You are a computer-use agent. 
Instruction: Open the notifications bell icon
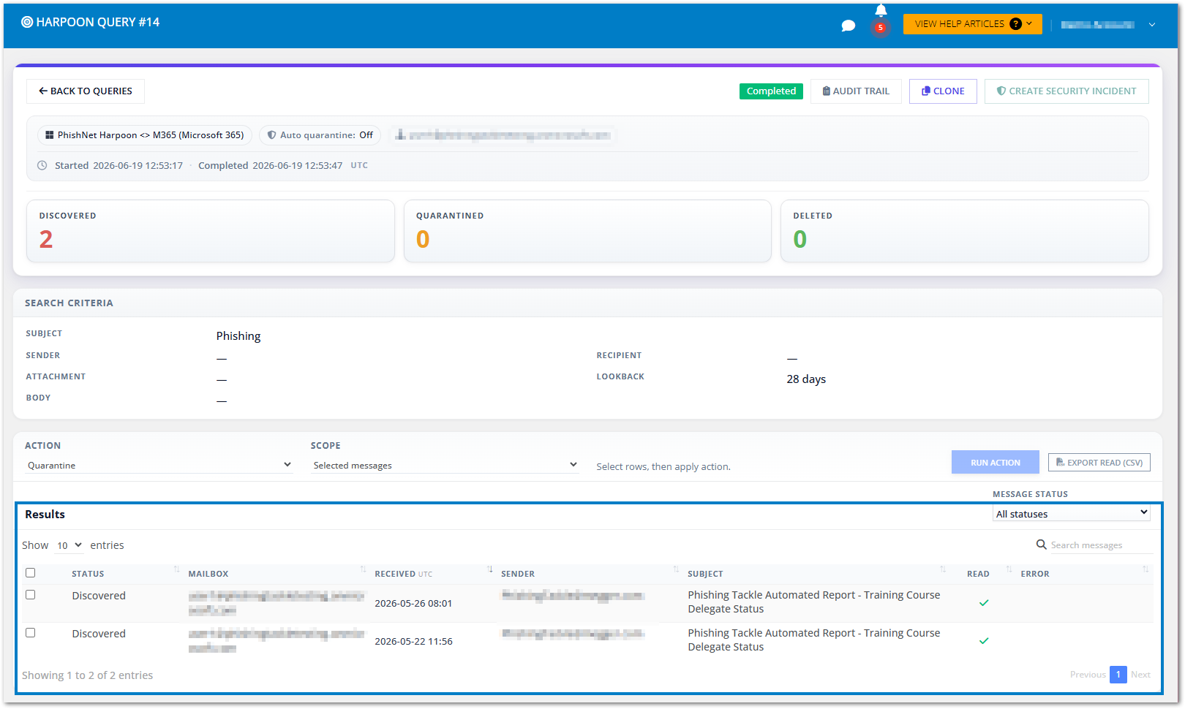[x=881, y=10]
